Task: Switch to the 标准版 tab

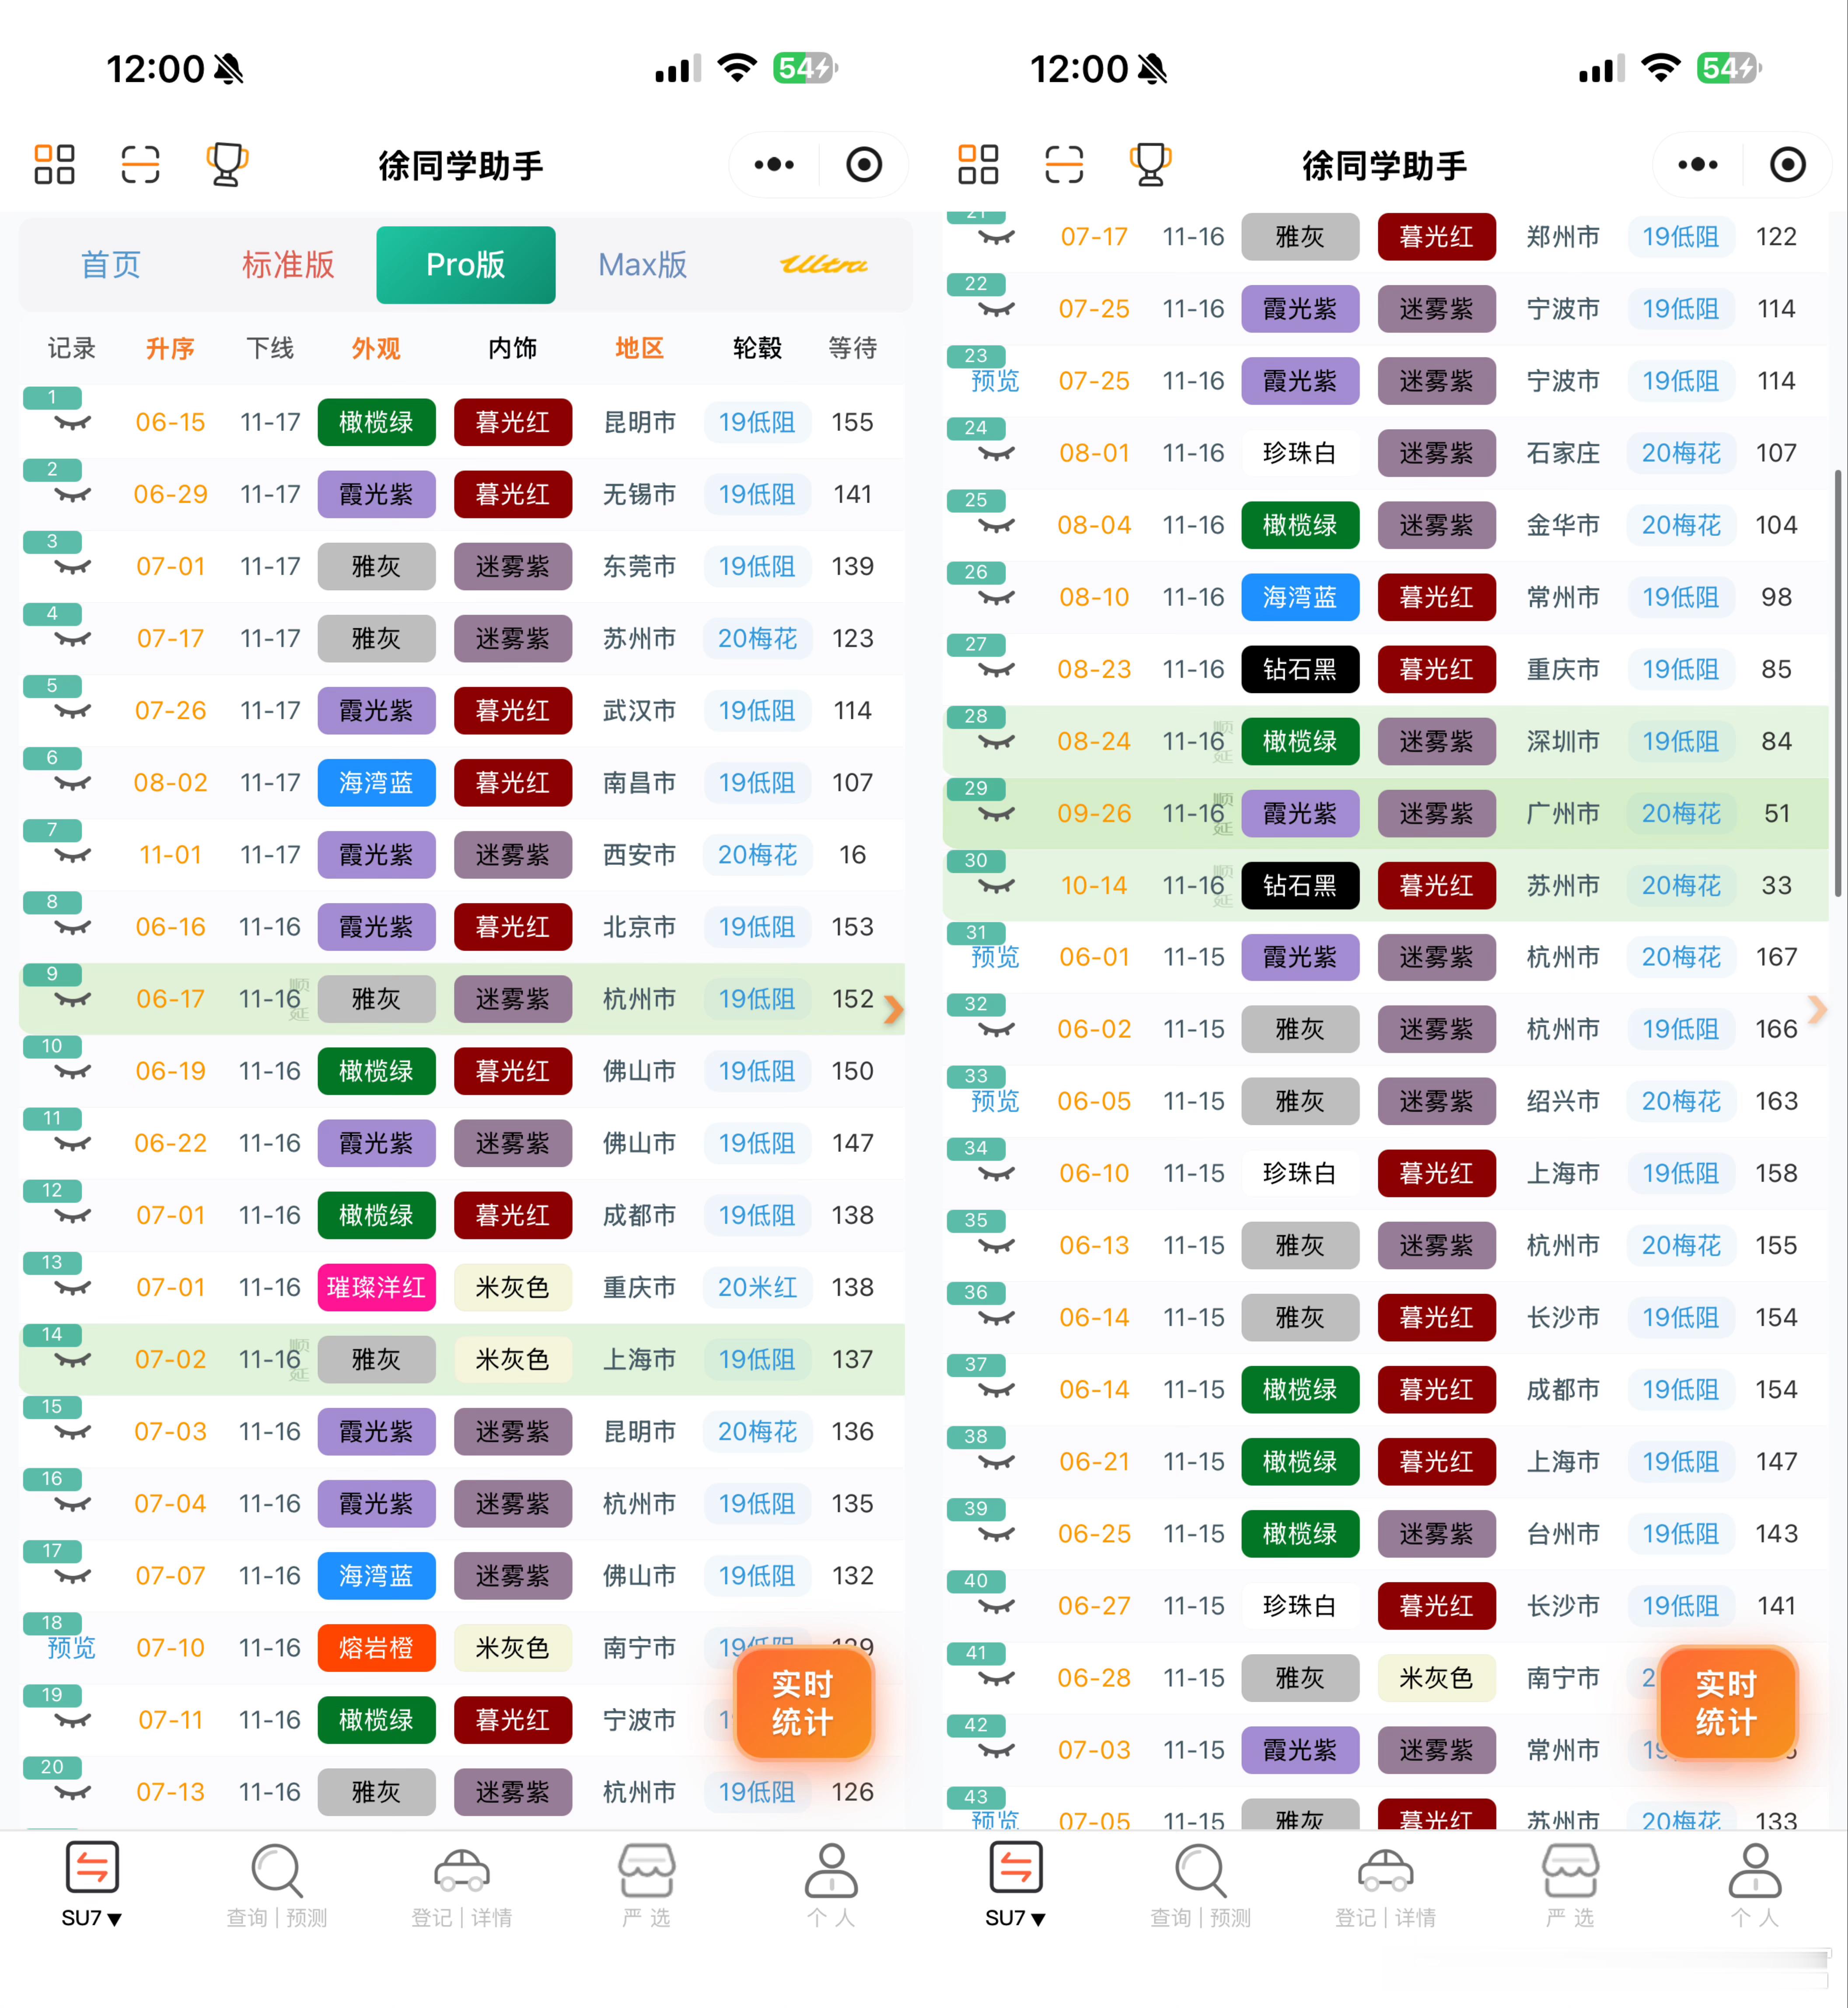Action: coord(288,265)
